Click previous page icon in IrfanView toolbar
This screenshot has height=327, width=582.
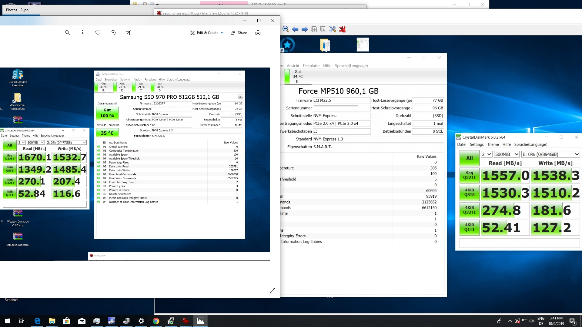314,29
